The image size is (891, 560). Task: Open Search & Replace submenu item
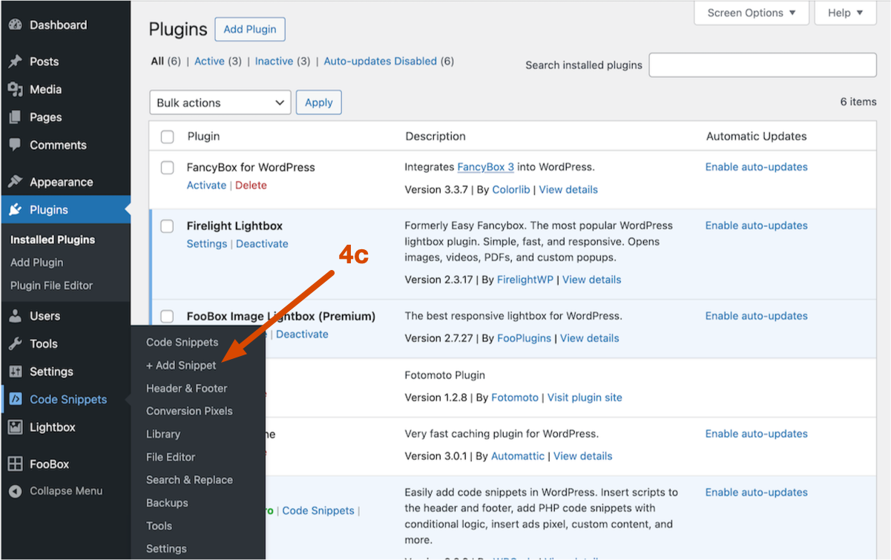189,480
